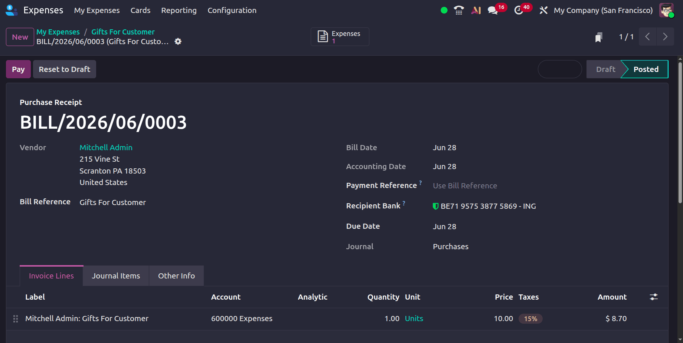
Task: Click the Journal value Purchases
Action: pyautogui.click(x=451, y=247)
